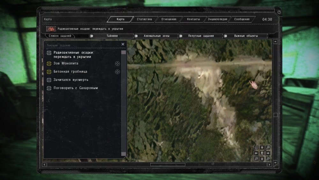
Task: Click the radioactive fallout notification icon
Action: click(x=51, y=29)
